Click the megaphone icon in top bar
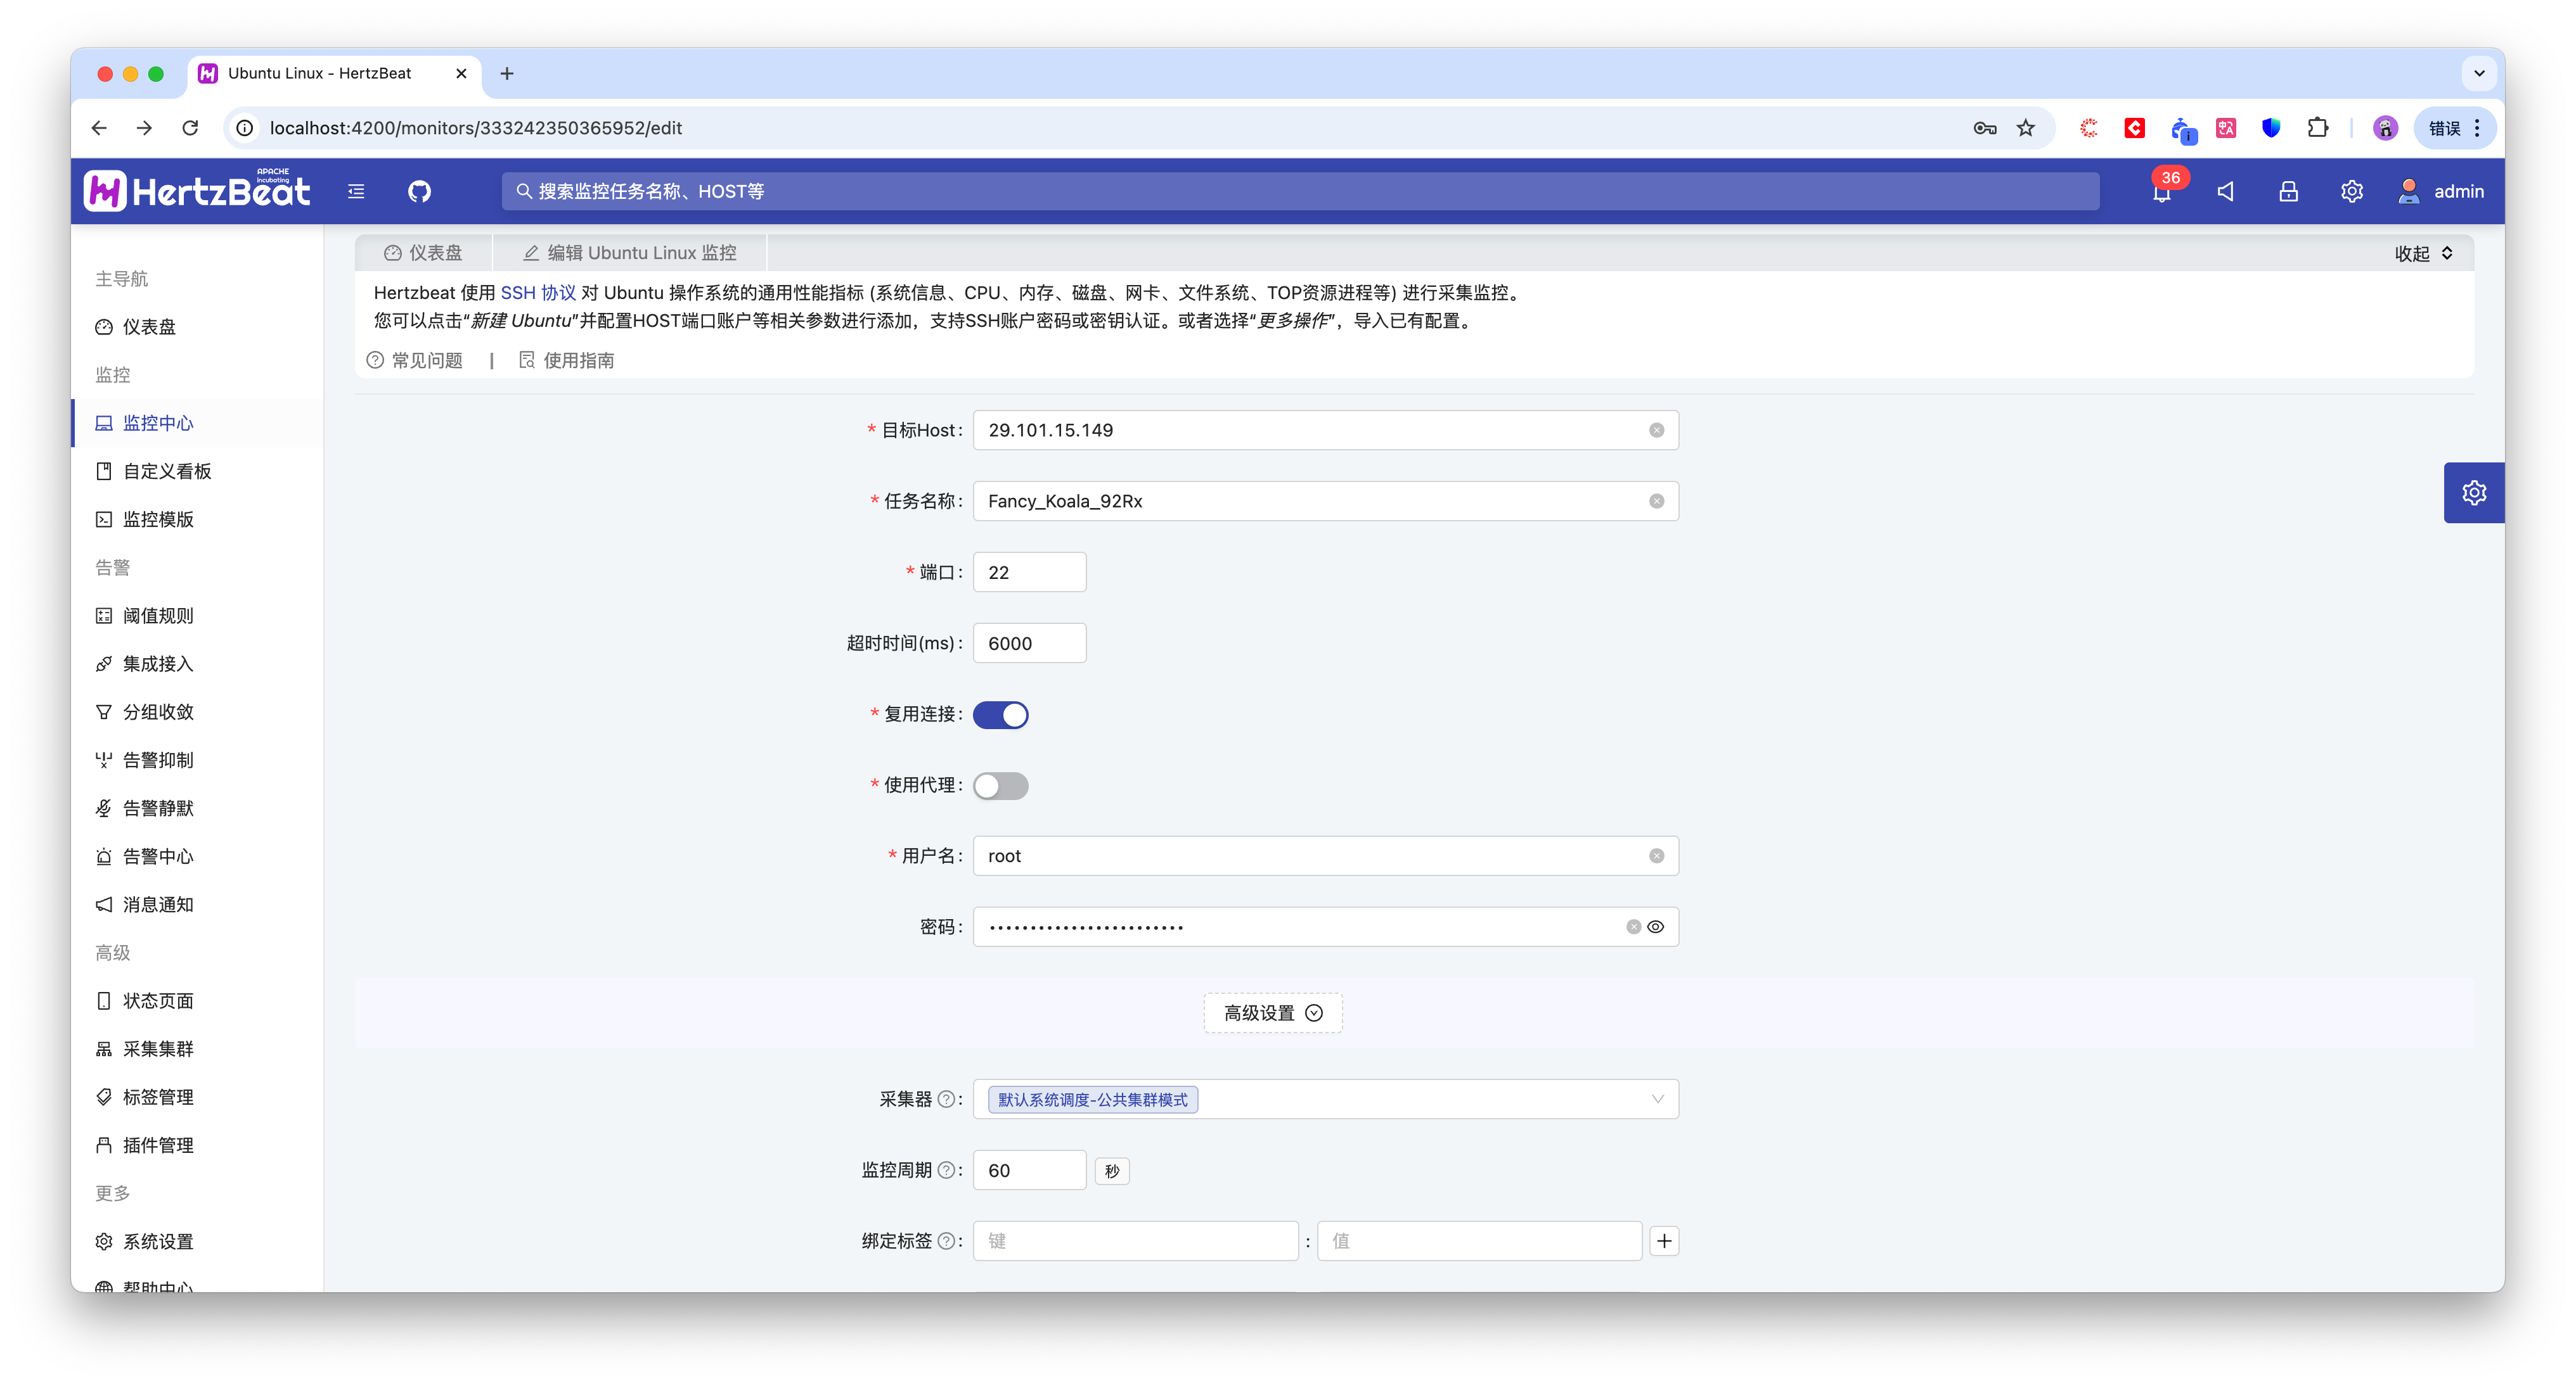2576x1386 pixels. tap(2225, 191)
